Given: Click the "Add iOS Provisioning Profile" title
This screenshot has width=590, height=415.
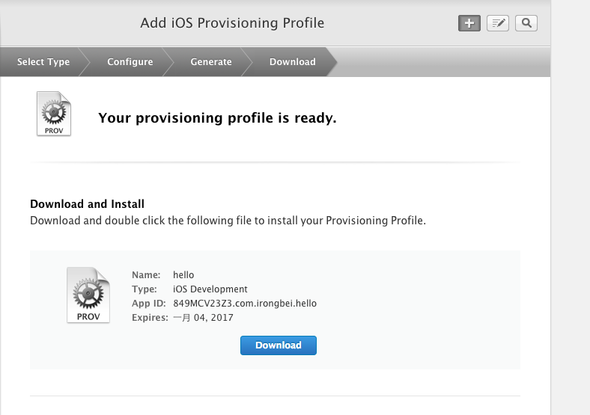Looking at the screenshot, I should click(x=232, y=23).
